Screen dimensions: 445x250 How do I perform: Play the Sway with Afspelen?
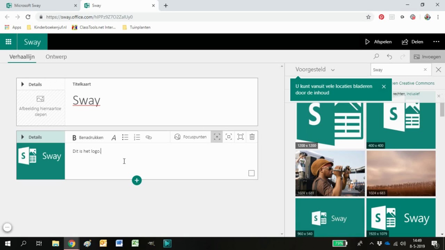click(378, 42)
